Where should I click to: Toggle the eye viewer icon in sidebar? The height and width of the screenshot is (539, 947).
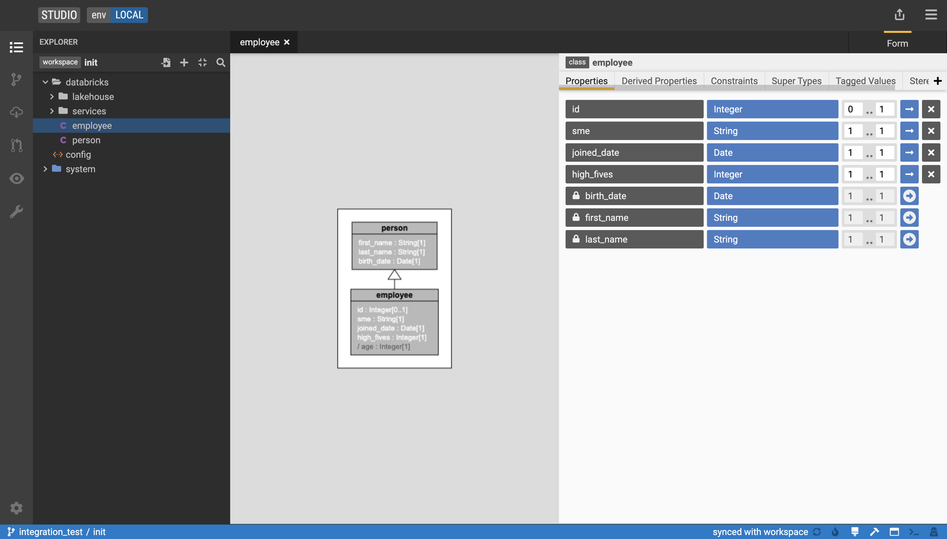coord(16,178)
